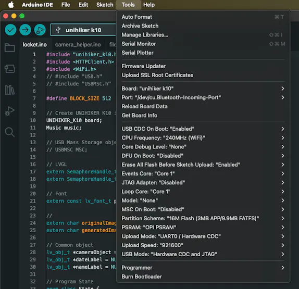
Task: Open the Apple menu
Action: (11, 5)
